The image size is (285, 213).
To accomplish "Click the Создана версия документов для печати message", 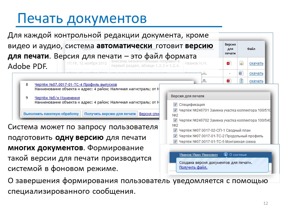I will click(216, 163).
